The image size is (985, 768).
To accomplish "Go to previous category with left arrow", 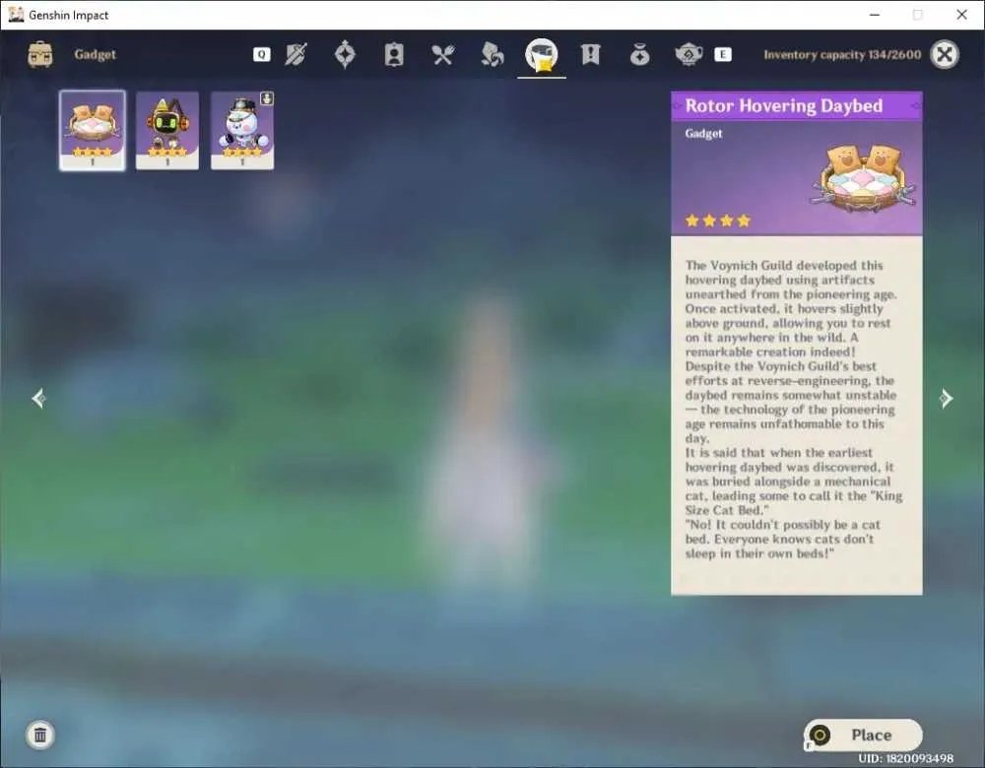I will [x=39, y=398].
